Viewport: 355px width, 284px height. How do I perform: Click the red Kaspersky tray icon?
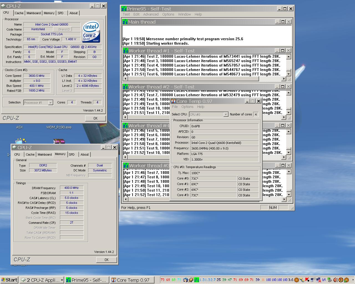coord(307,280)
